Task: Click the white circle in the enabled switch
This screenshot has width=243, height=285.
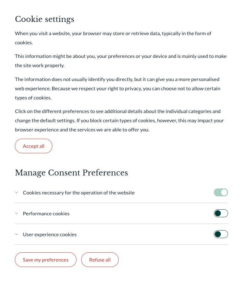Action: [224, 192]
